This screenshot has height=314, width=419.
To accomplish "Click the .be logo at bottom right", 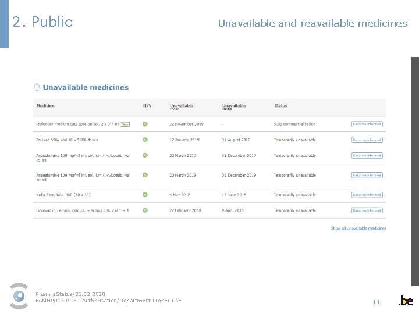I will [x=406, y=301].
